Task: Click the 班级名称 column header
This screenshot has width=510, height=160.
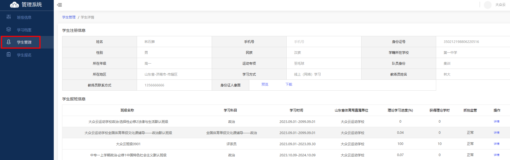Action: pyautogui.click(x=127, y=110)
